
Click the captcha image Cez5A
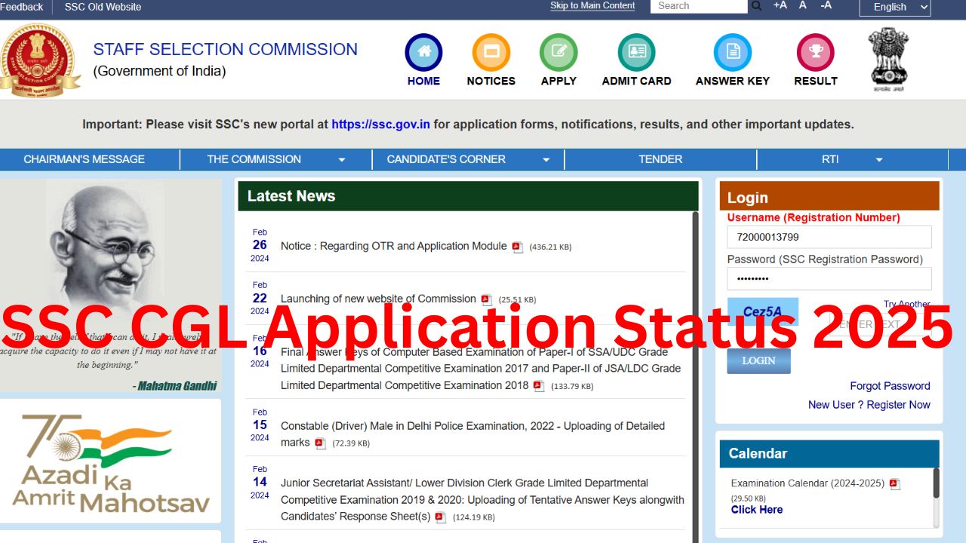click(762, 311)
